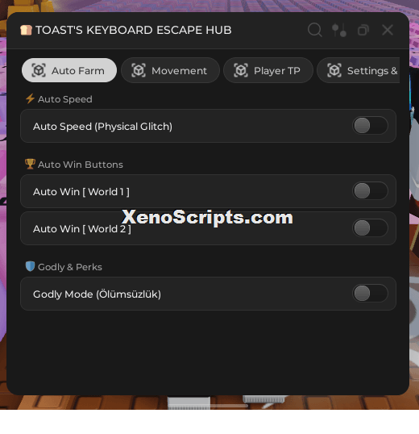Image resolution: width=419 pixels, height=434 pixels.
Task: Switch to the Movement tab
Action: point(170,70)
